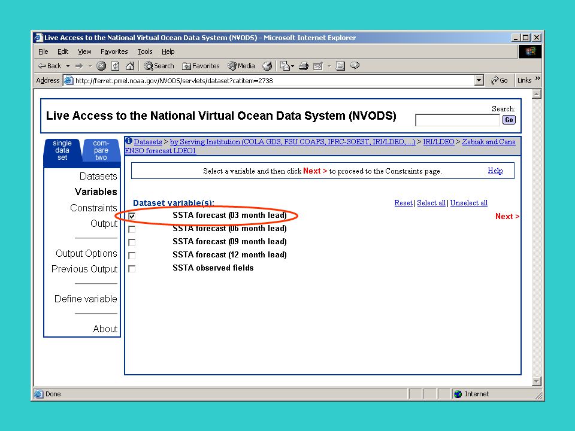Open Output Options in the sidebar
This screenshot has height=431, width=575.
86,254
